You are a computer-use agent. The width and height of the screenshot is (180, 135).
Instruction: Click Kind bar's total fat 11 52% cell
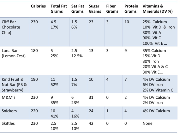(x=54, y=82)
